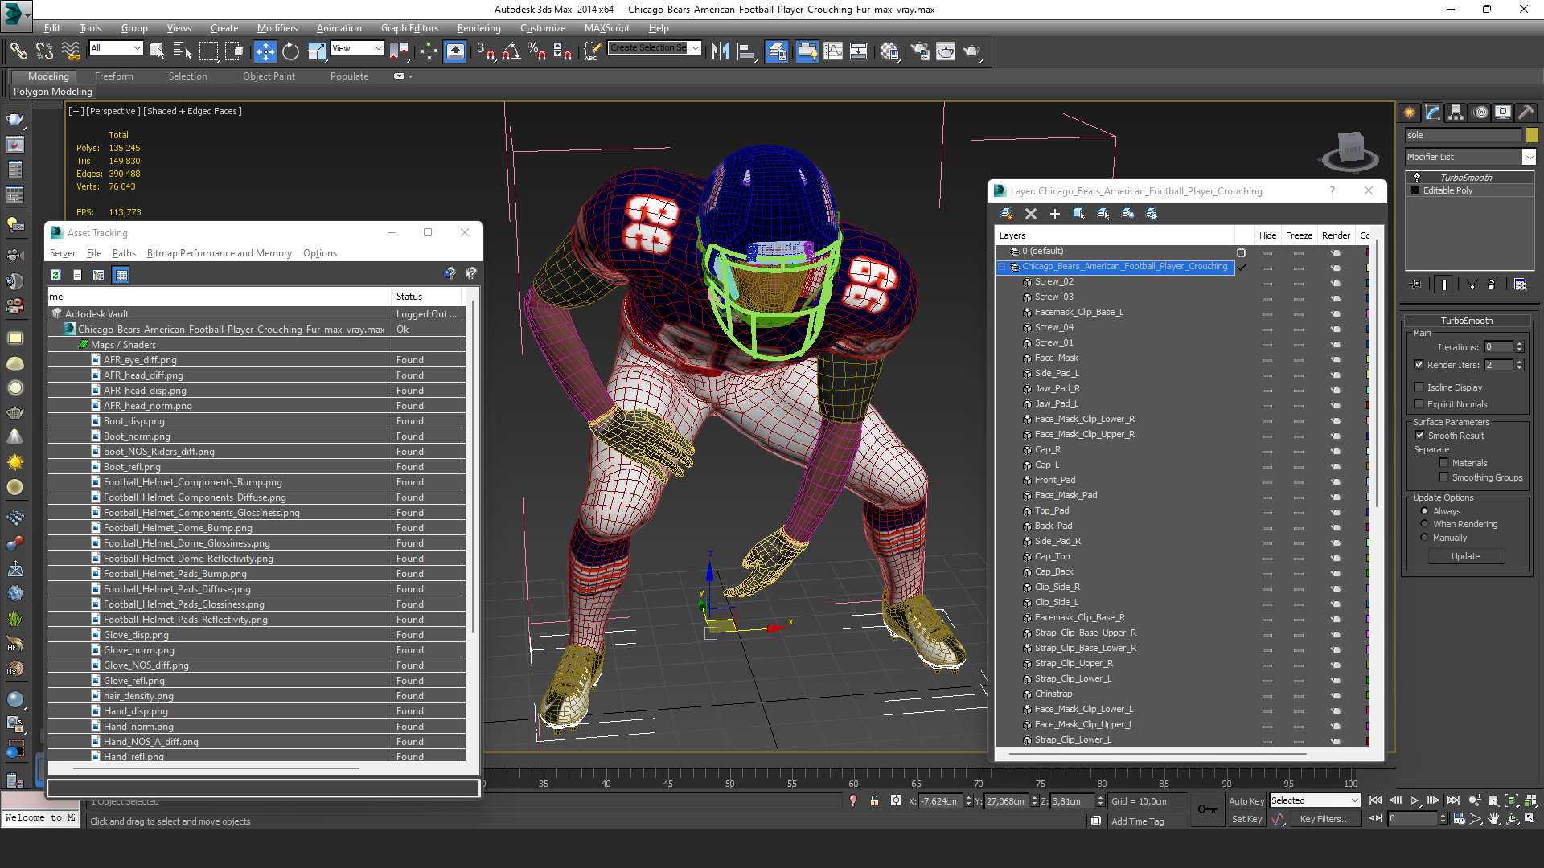Image resolution: width=1544 pixels, height=868 pixels.
Task: Toggle the Auto Key button
Action: 1246,801
